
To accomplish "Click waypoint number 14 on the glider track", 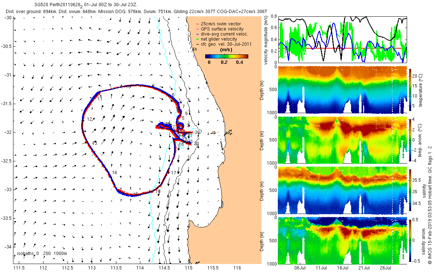I will [115, 172].
